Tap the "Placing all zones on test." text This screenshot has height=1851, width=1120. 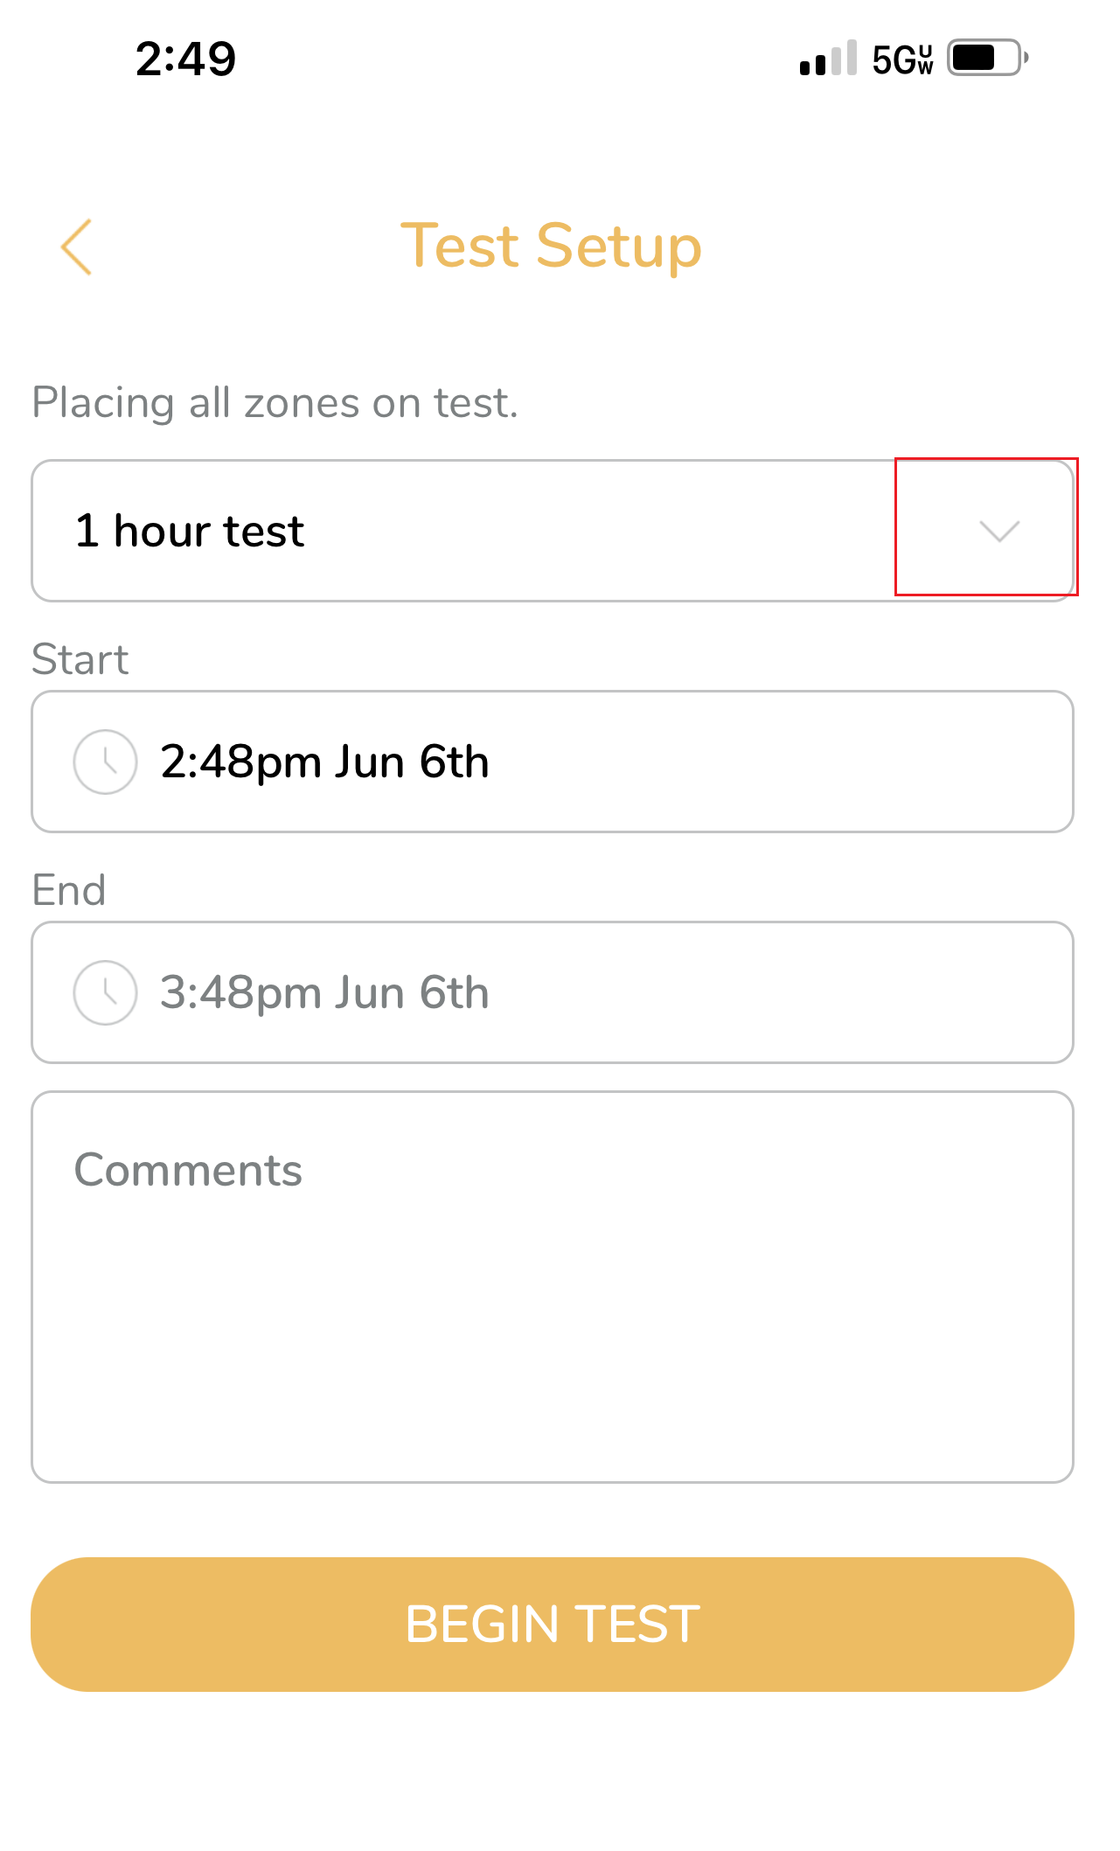click(275, 403)
